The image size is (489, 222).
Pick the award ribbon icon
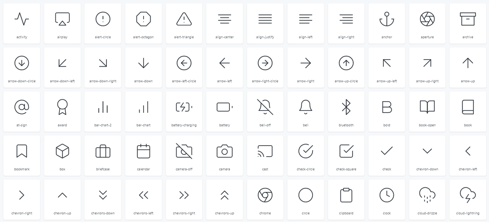(62, 107)
